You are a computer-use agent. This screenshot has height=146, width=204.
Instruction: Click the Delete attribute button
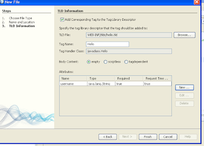pyautogui.click(x=184, y=103)
